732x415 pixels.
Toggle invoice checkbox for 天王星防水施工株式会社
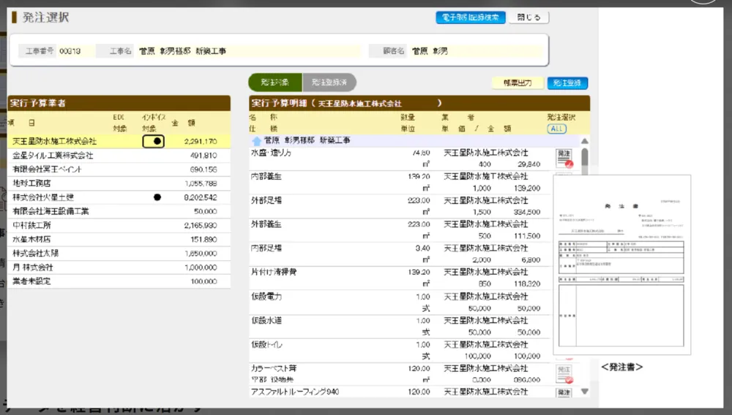[x=153, y=141]
